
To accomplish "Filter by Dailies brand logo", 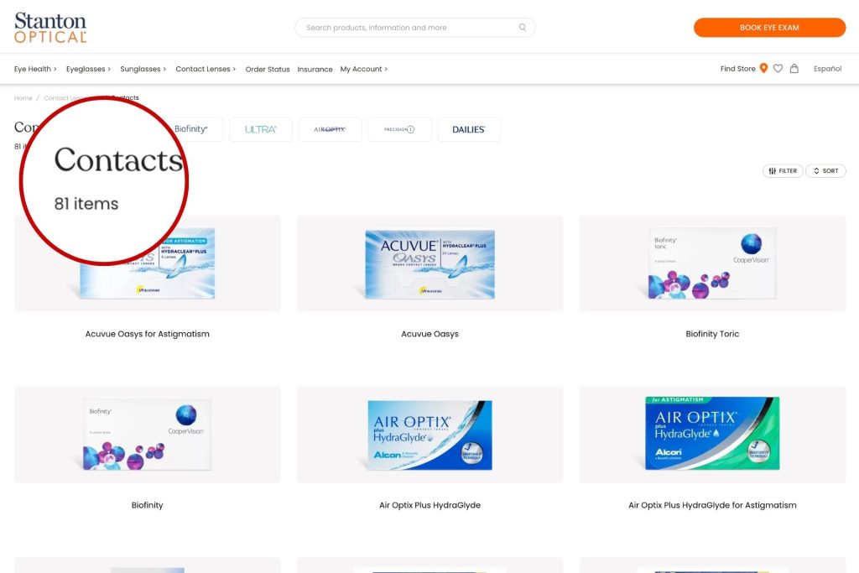I will coord(469,129).
